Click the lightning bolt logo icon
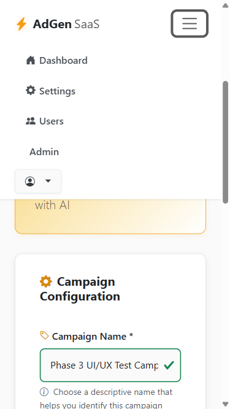230x409 pixels. pyautogui.click(x=21, y=24)
